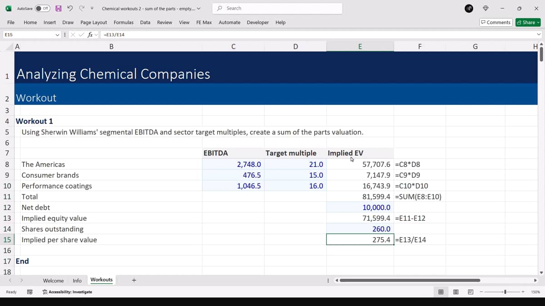This screenshot has height=306, width=545.
Task: Open Insert Function with the fx icon
Action: point(90,34)
